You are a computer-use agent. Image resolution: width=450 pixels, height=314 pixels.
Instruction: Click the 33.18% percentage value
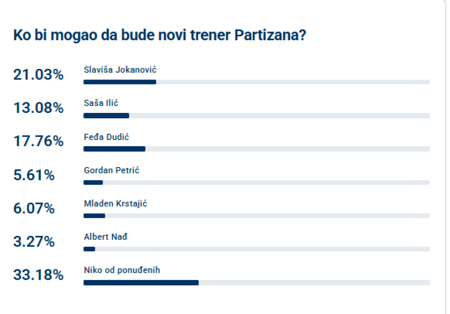point(38,275)
